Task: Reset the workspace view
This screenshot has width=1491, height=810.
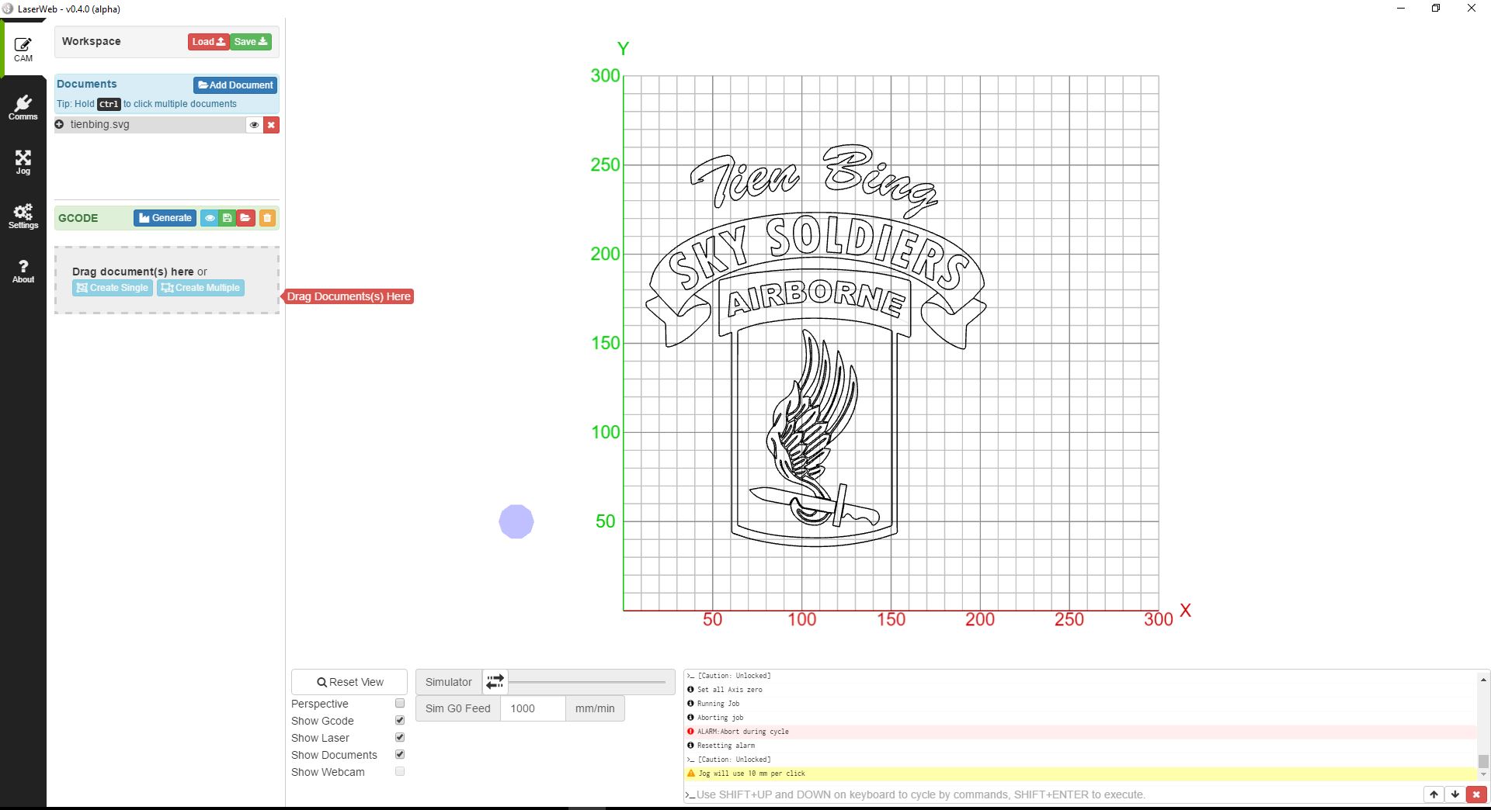Action: pyautogui.click(x=349, y=682)
